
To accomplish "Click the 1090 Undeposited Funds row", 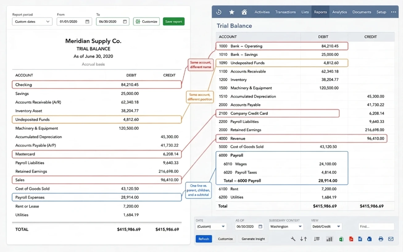I will coord(282,63).
